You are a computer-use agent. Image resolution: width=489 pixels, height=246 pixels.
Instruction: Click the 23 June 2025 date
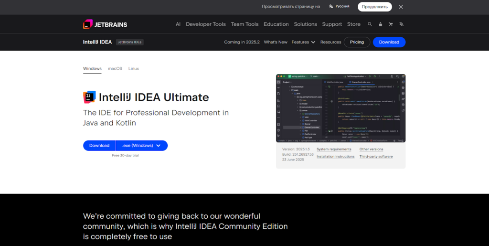coord(293,160)
